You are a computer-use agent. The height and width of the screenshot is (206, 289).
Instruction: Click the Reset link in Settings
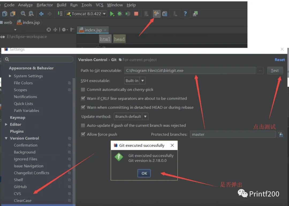[x=280, y=60]
